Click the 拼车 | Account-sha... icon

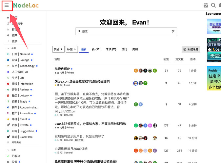tap(8, 107)
